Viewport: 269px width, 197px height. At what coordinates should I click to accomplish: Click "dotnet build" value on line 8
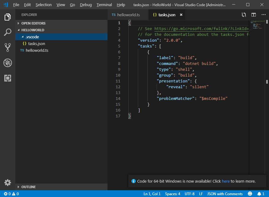[199, 63]
